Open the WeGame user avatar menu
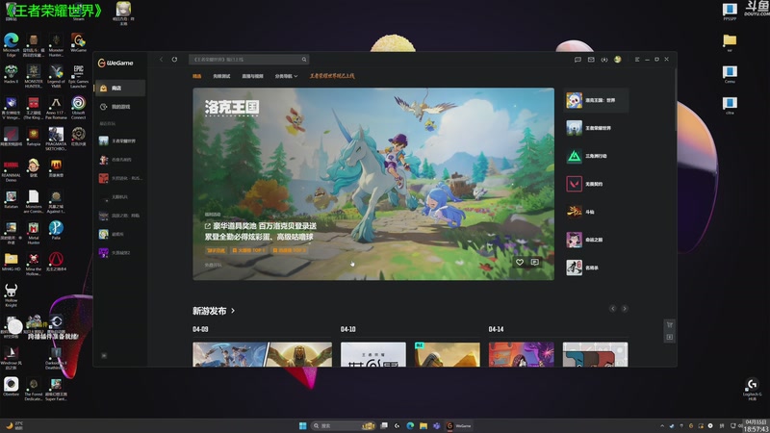The width and height of the screenshot is (770, 433). coord(617,60)
